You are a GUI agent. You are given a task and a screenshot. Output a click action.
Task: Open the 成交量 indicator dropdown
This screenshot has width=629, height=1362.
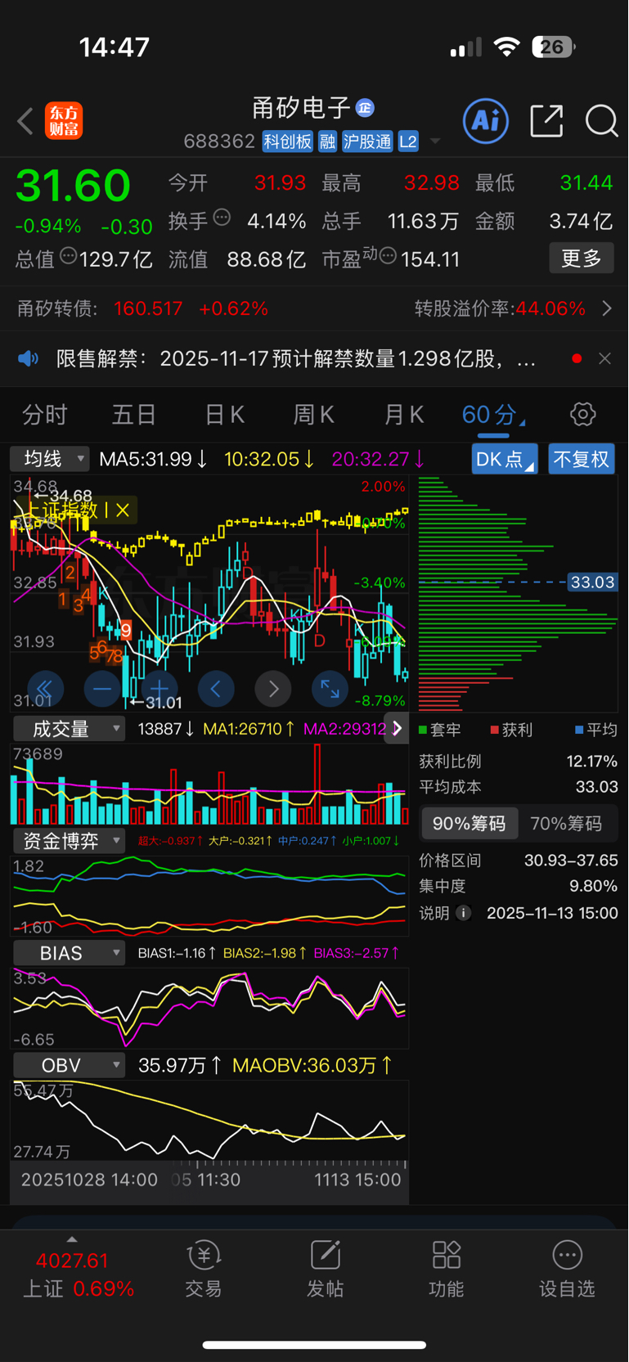tap(69, 729)
